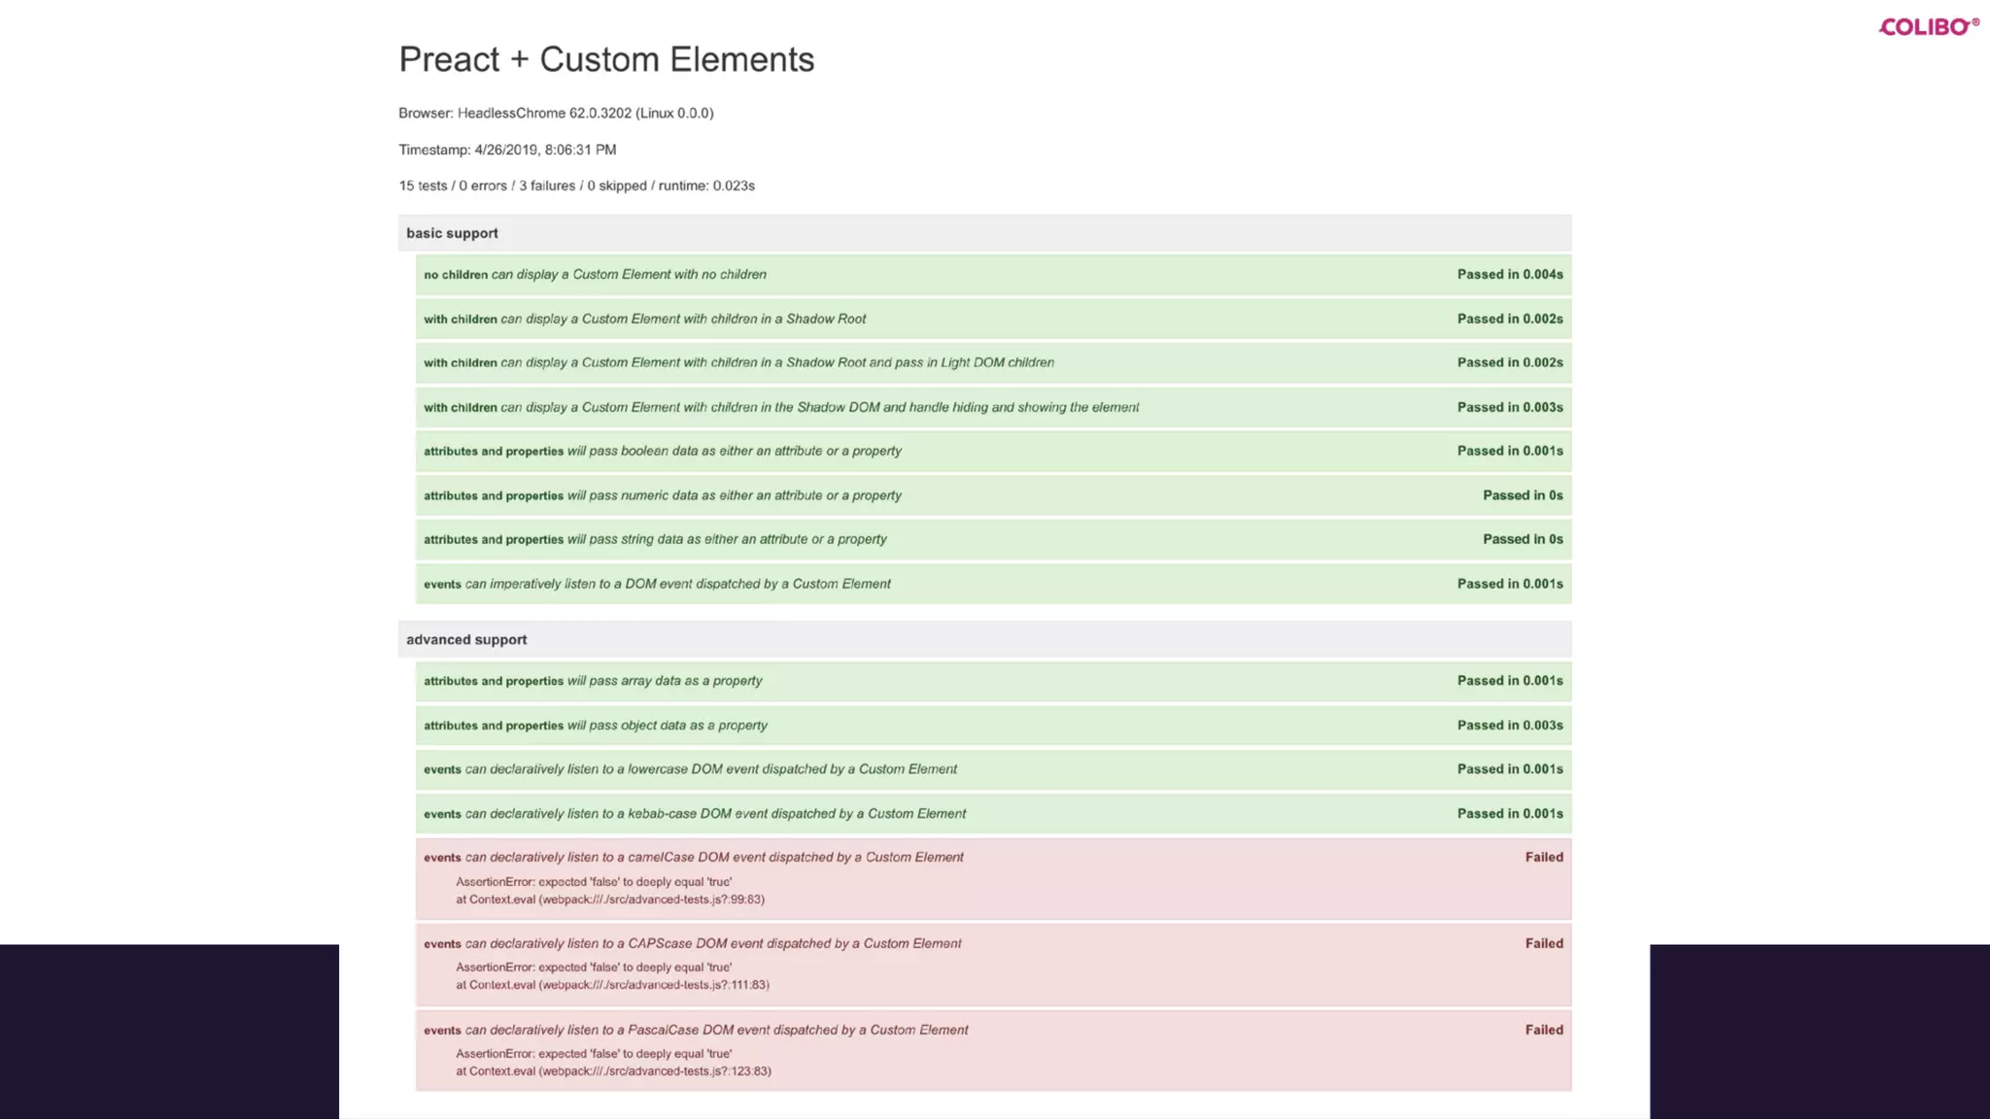The height and width of the screenshot is (1119, 1990).
Task: Select the array data property test
Action: click(x=992, y=681)
